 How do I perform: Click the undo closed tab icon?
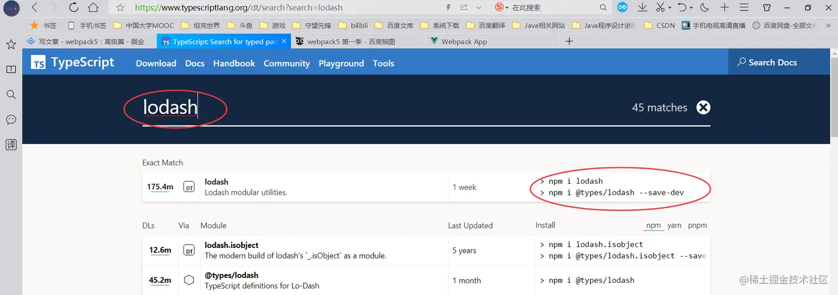tap(683, 7)
